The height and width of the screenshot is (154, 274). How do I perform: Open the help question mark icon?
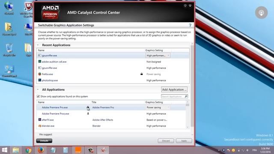point(190,26)
